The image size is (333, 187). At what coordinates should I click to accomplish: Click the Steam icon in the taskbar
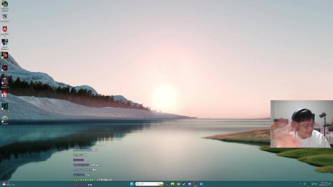[x=184, y=184]
